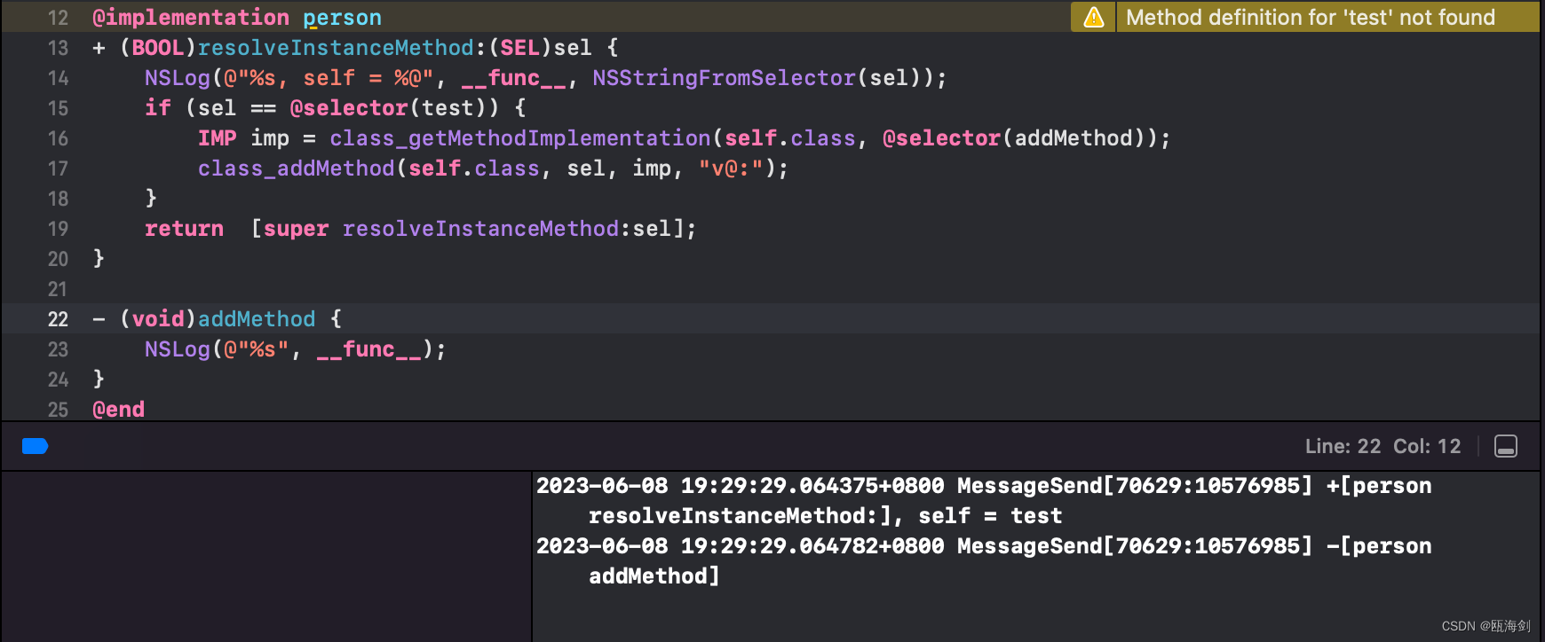Click the class name 'person' on line 12
Viewport: 1545px width, 642px height.
coord(342,18)
